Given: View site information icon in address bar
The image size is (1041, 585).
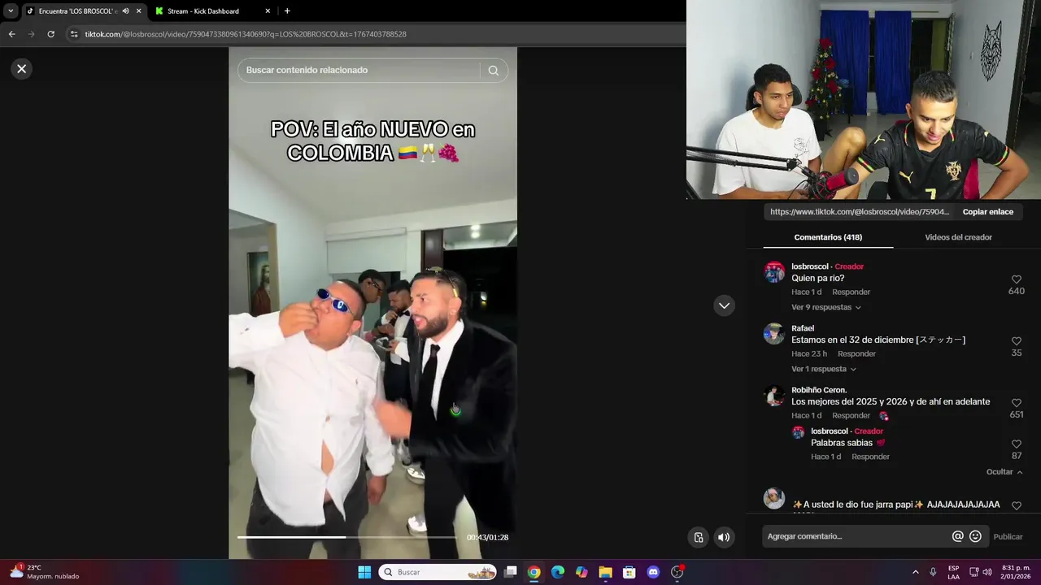Looking at the screenshot, I should coord(74,34).
